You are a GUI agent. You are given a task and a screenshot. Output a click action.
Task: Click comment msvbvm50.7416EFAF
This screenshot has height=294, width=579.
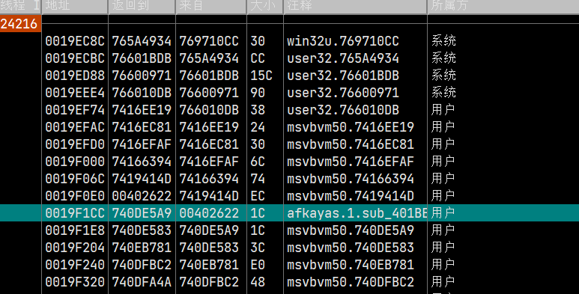coord(351,162)
